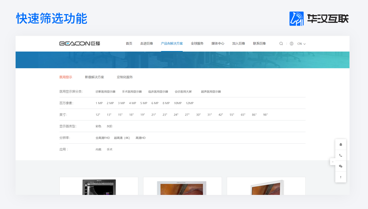
Task: Choose the 23" size filter
Action: click(165, 115)
